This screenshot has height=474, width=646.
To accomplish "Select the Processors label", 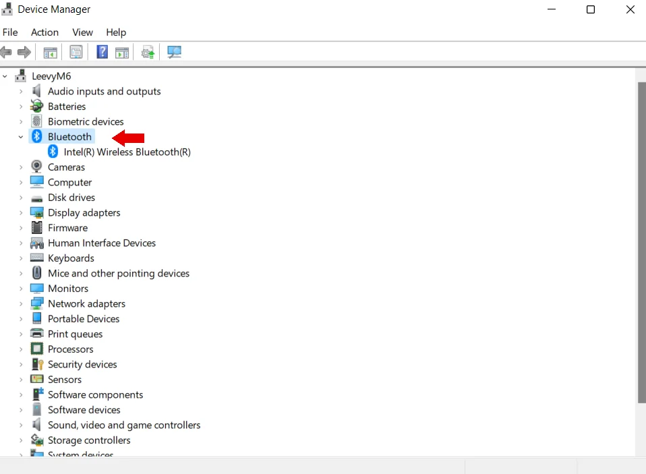I will pyautogui.click(x=70, y=349).
